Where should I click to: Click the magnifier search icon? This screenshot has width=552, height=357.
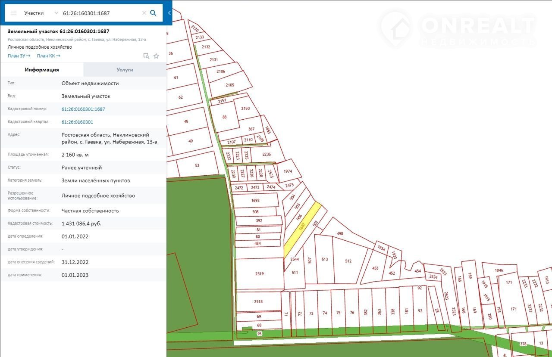pyautogui.click(x=153, y=13)
